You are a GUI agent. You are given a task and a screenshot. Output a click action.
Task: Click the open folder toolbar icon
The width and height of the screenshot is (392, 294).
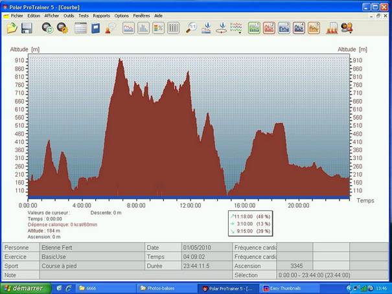coord(12,28)
